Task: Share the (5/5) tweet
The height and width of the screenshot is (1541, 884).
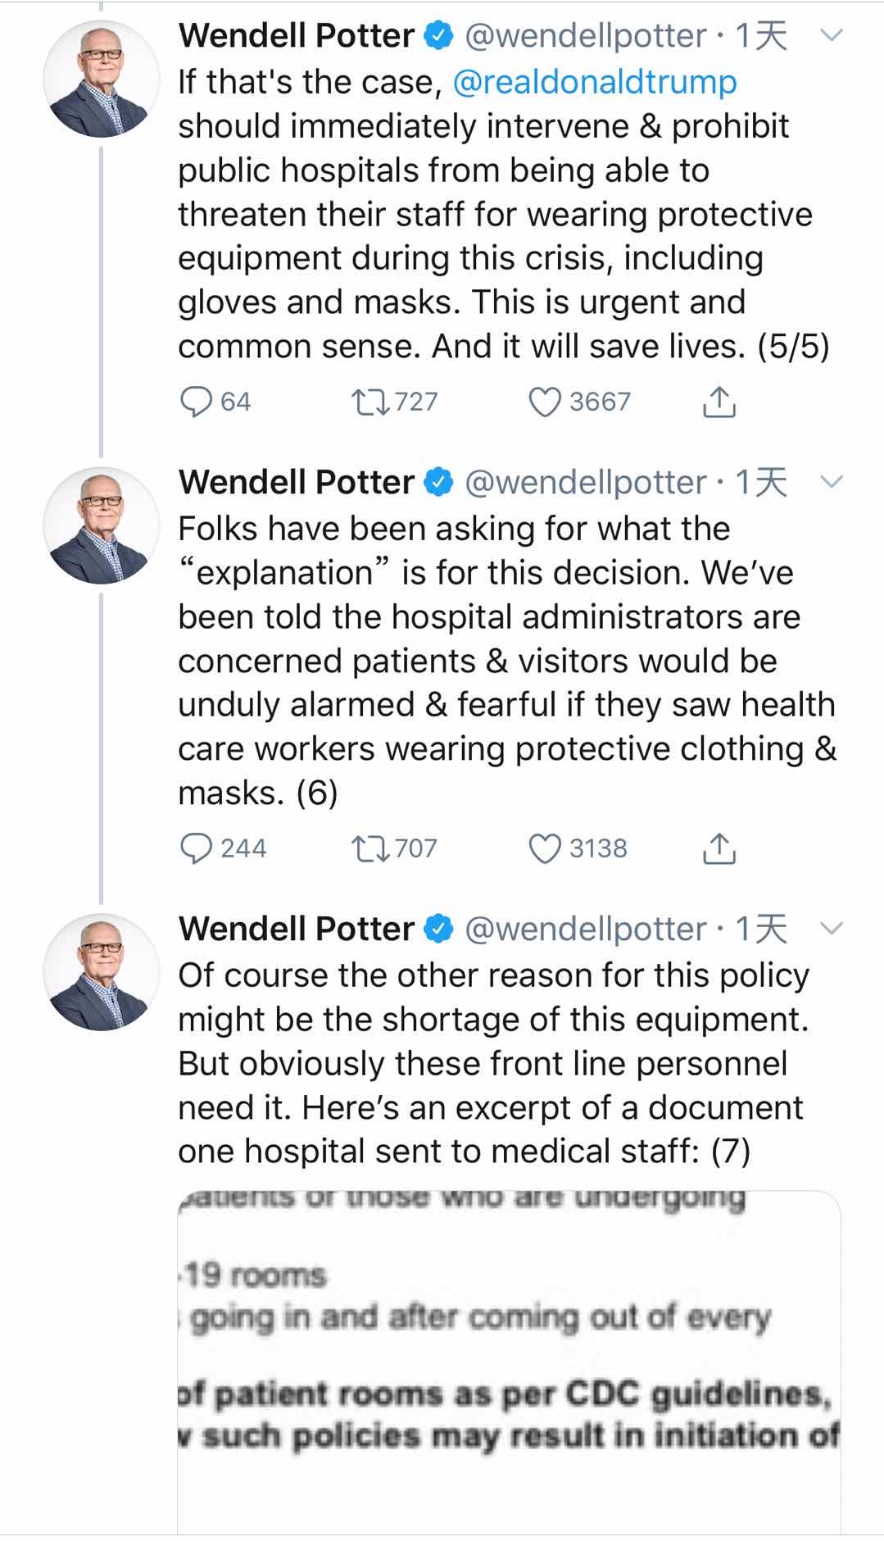Action: [719, 402]
